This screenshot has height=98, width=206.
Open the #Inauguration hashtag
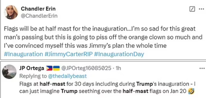(x=23, y=54)
